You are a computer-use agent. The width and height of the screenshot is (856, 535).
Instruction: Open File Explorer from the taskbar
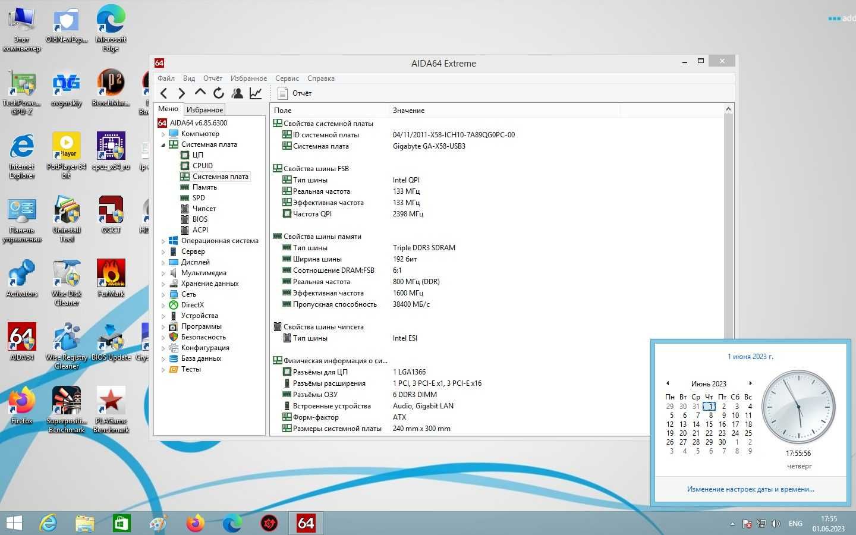pos(85,523)
